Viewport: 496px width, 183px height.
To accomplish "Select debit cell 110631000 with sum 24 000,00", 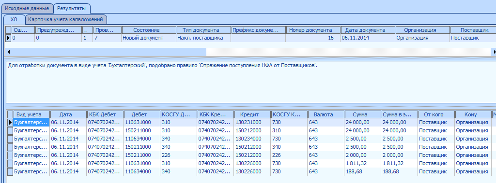I will click(142, 122).
